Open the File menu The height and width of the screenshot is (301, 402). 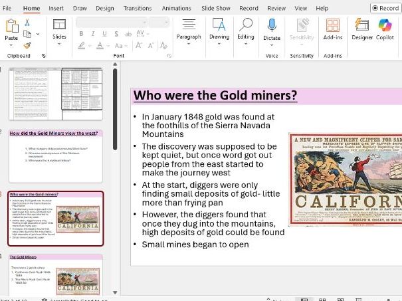click(7, 8)
